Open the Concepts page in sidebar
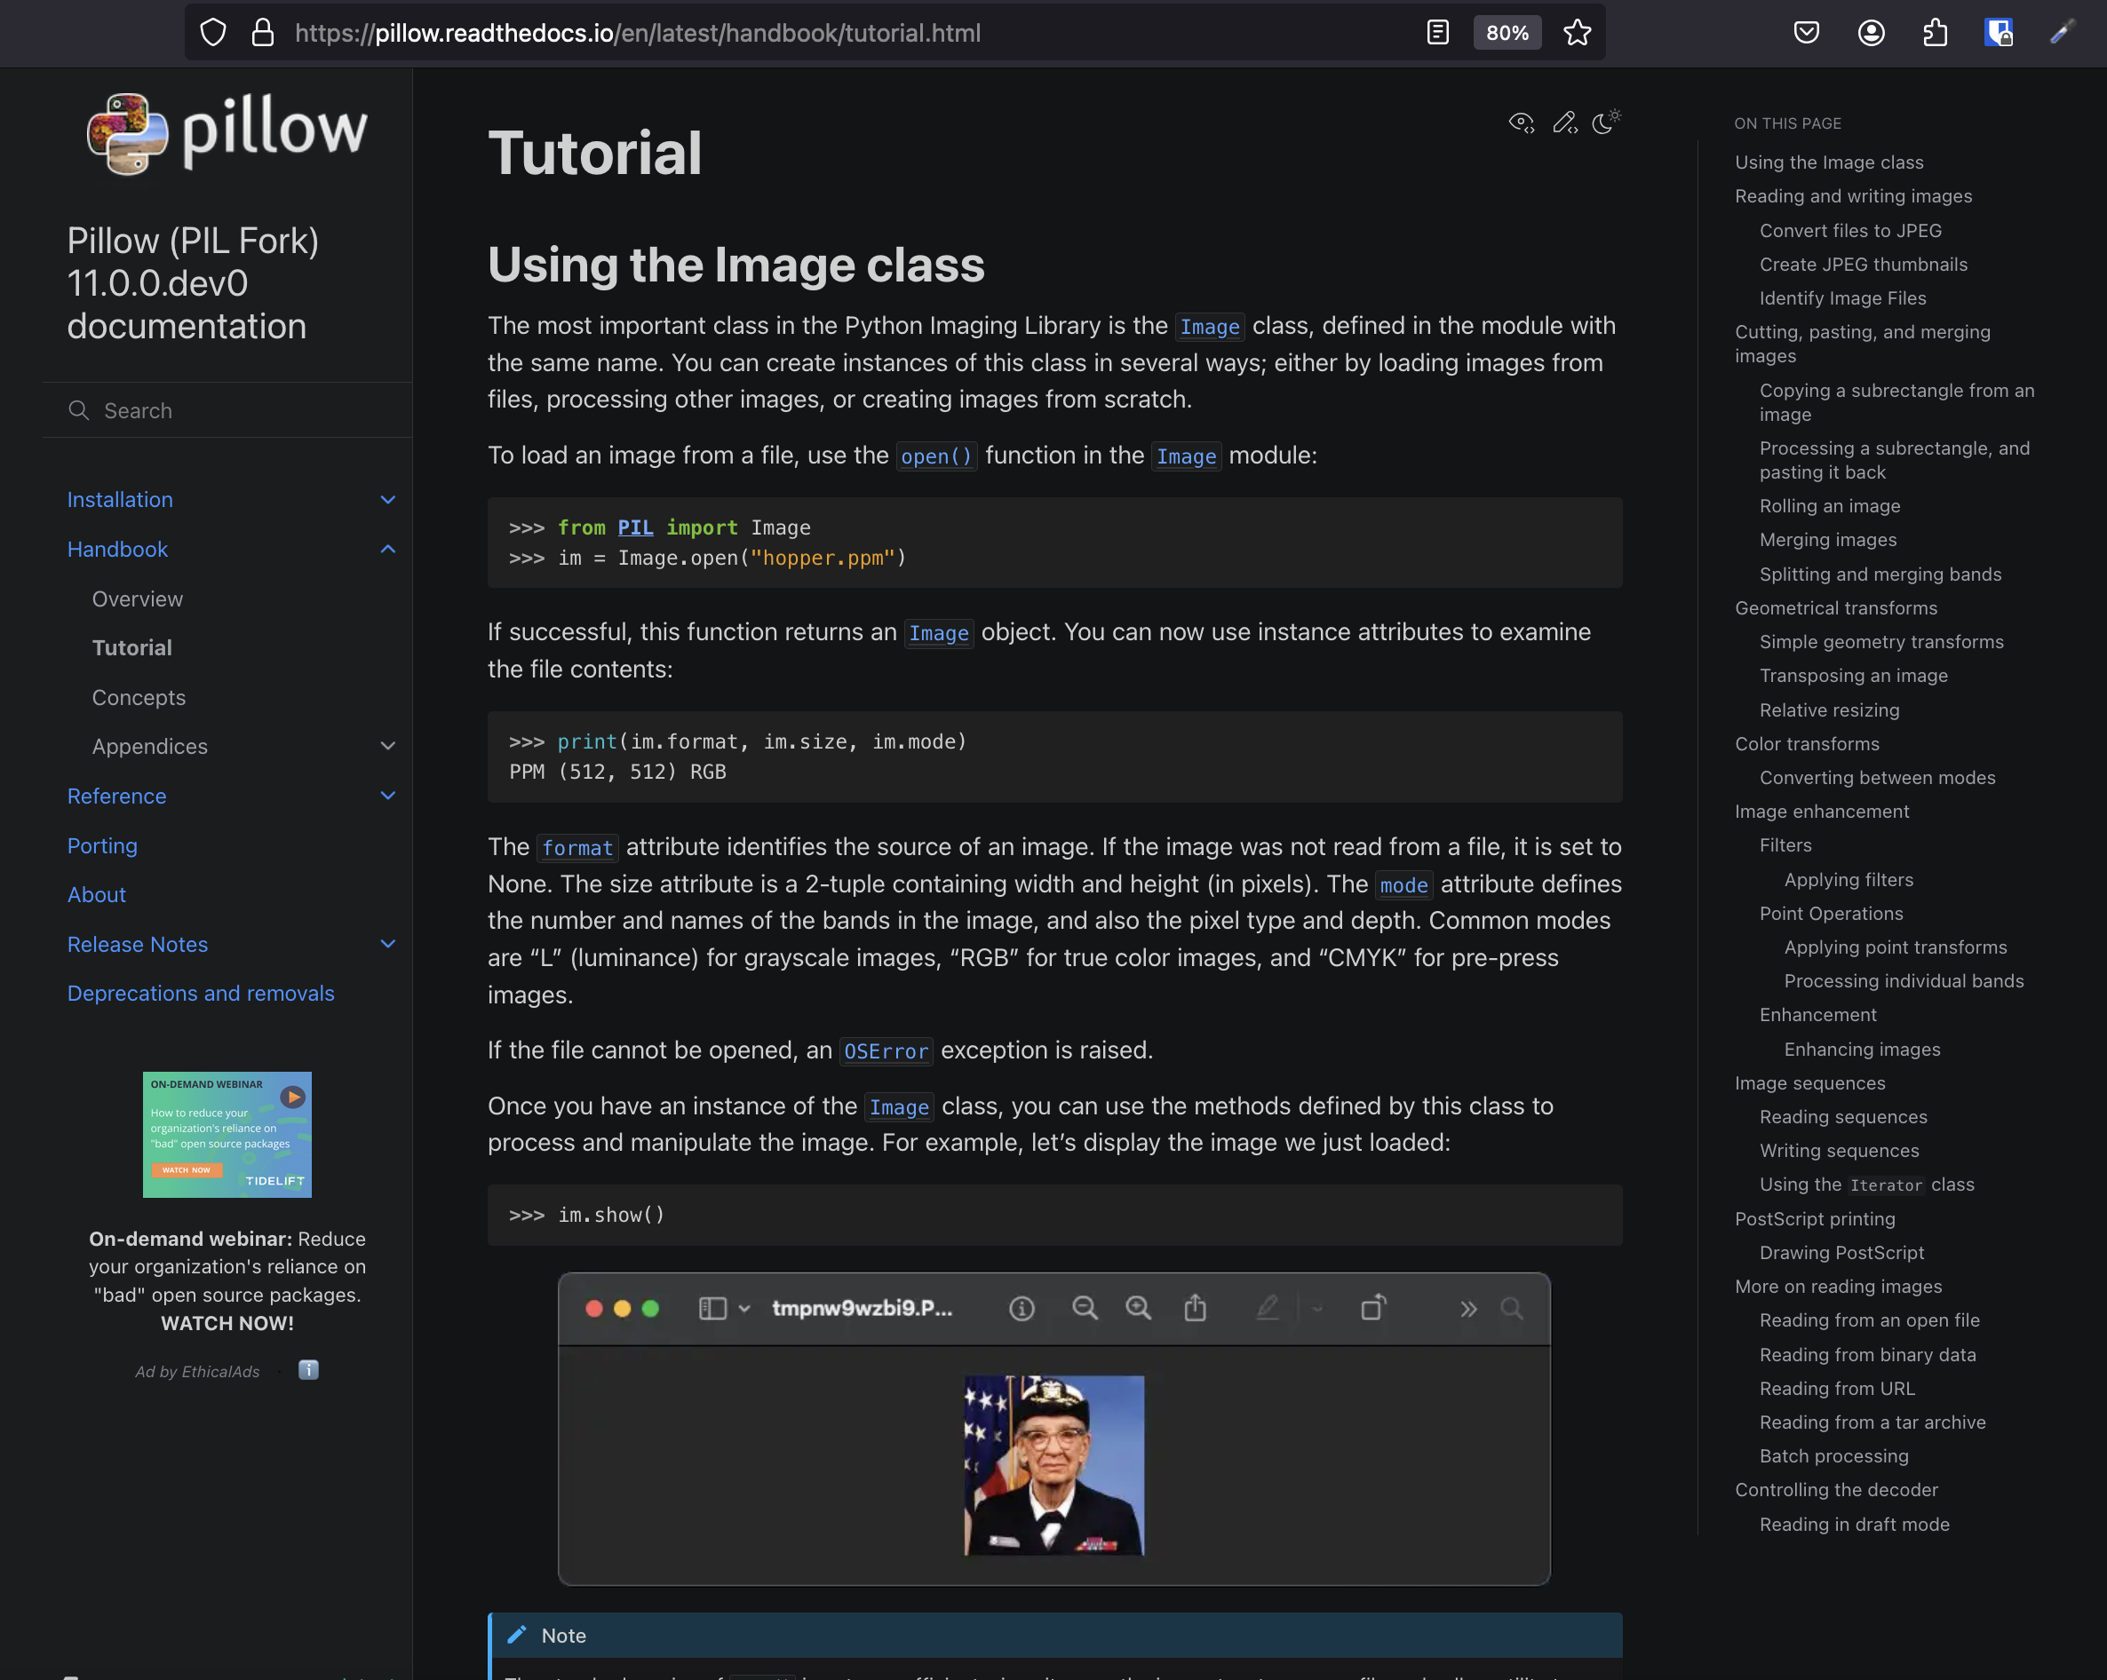Viewport: 2107px width, 1680px height. tap(139, 697)
